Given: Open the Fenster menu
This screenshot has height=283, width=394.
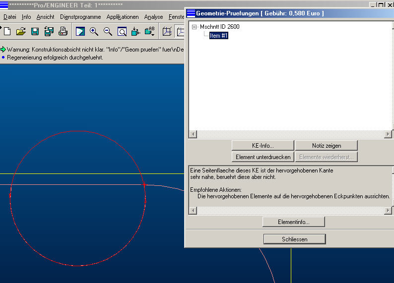Looking at the screenshot, I should coord(176,17).
